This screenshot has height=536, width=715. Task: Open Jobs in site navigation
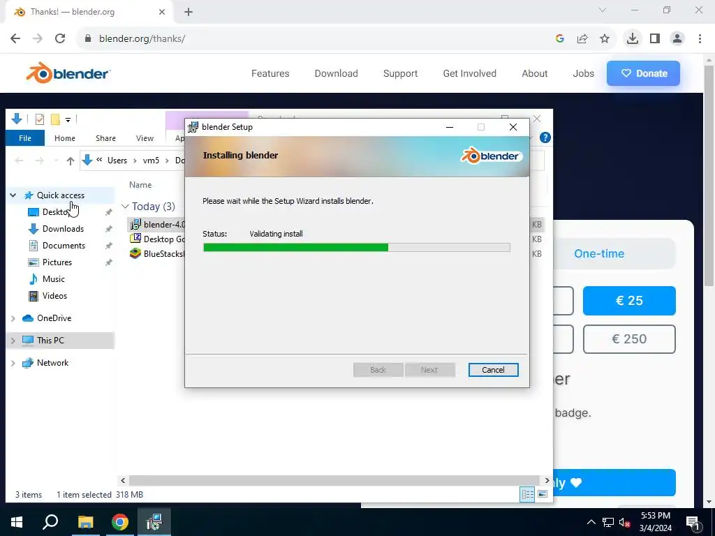point(583,73)
